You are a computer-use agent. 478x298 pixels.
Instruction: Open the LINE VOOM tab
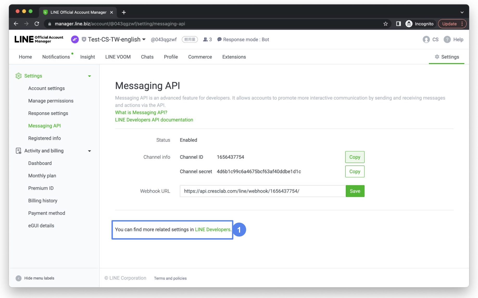(x=118, y=57)
